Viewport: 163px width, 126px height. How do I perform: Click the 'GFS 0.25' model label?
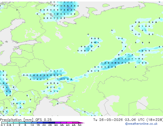43,120
